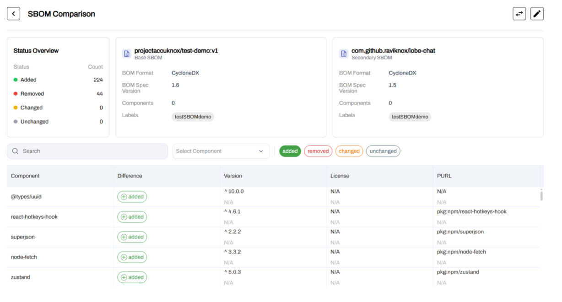Click the document icon beside com.github.raviknox/lobe-chat
This screenshot has height=302, width=562.
344,54
